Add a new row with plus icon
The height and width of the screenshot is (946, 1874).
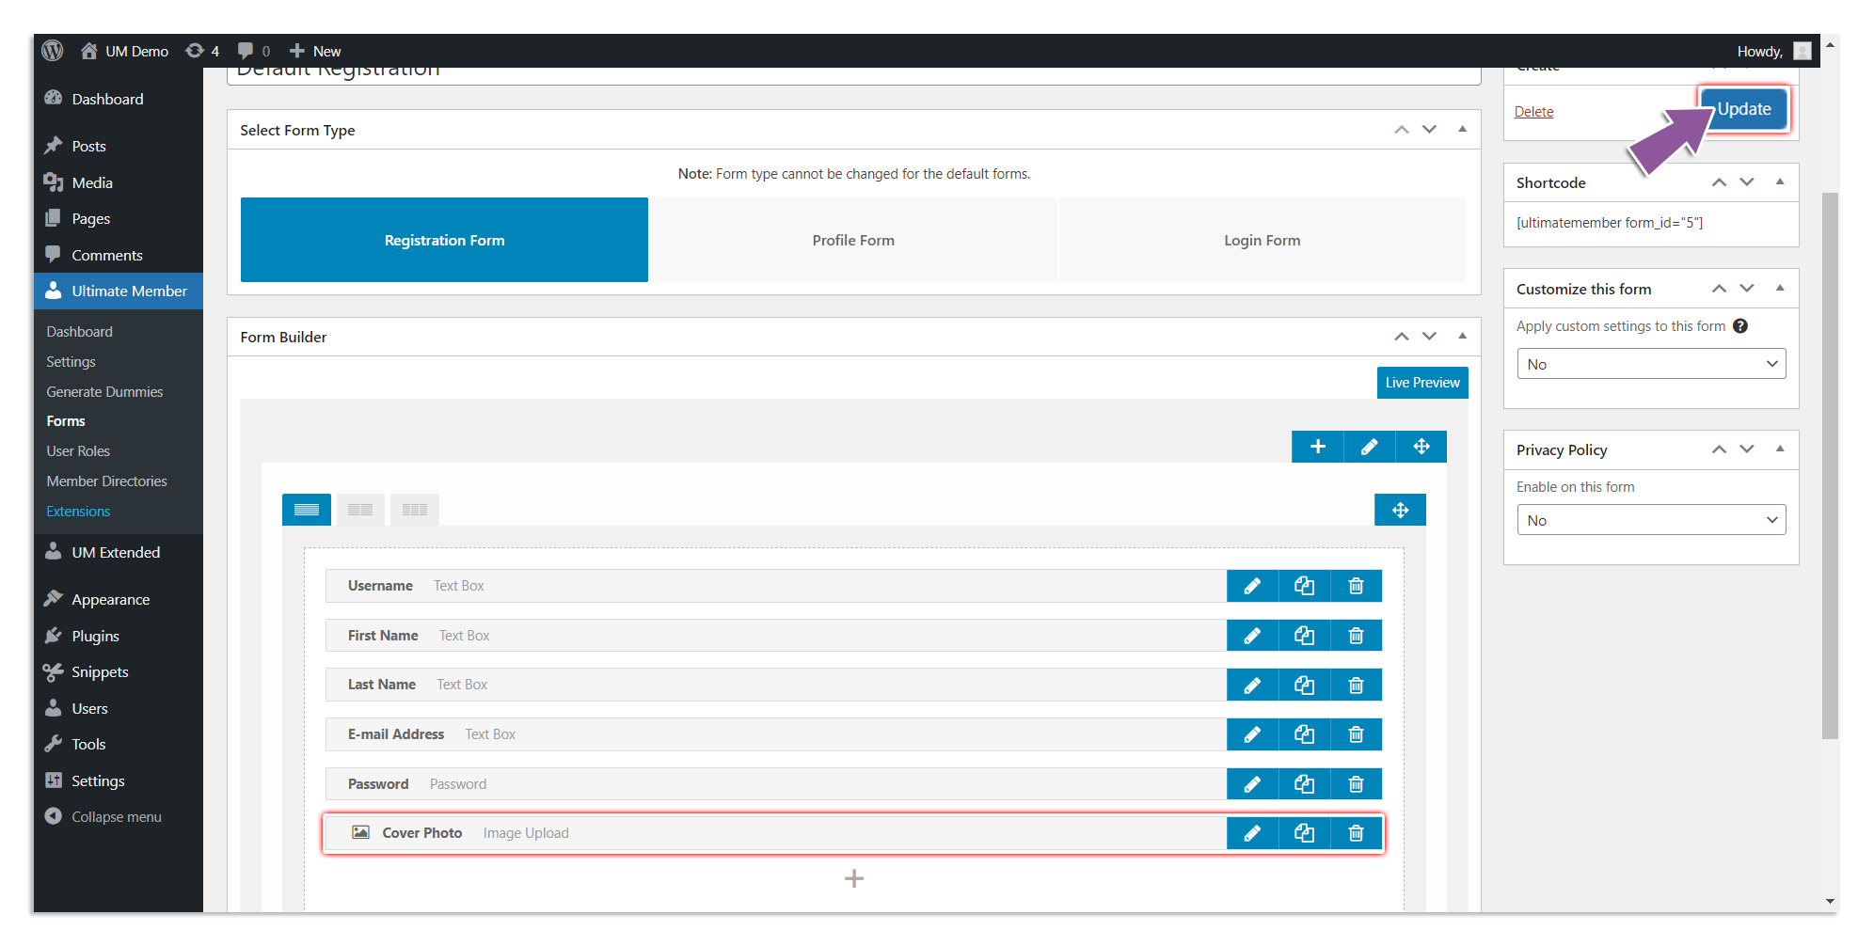(x=1317, y=447)
